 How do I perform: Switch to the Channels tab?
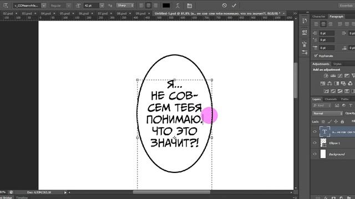pos(331,99)
